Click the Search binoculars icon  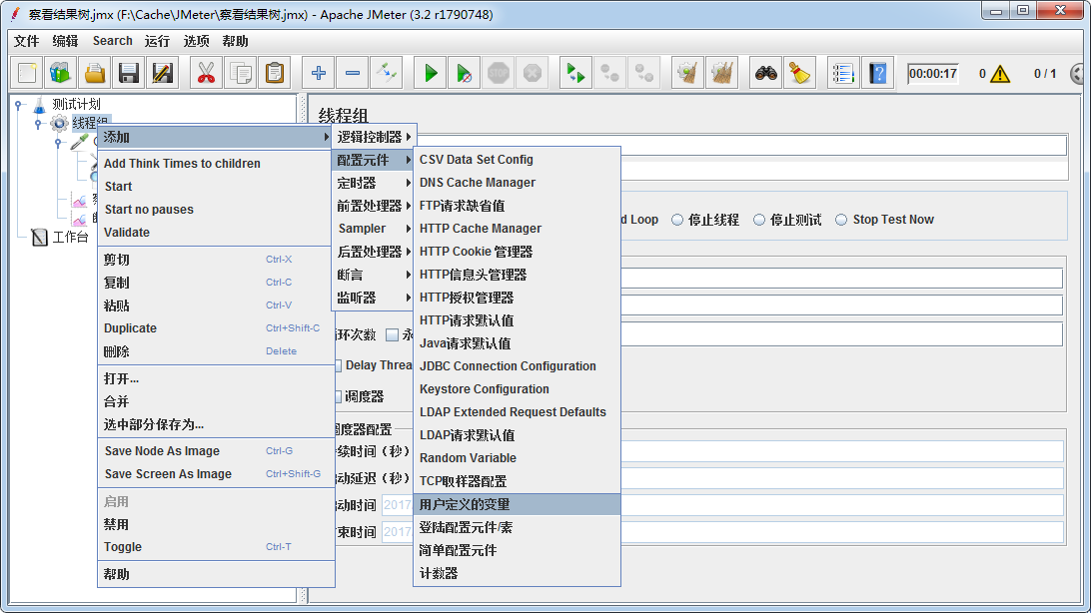[766, 73]
